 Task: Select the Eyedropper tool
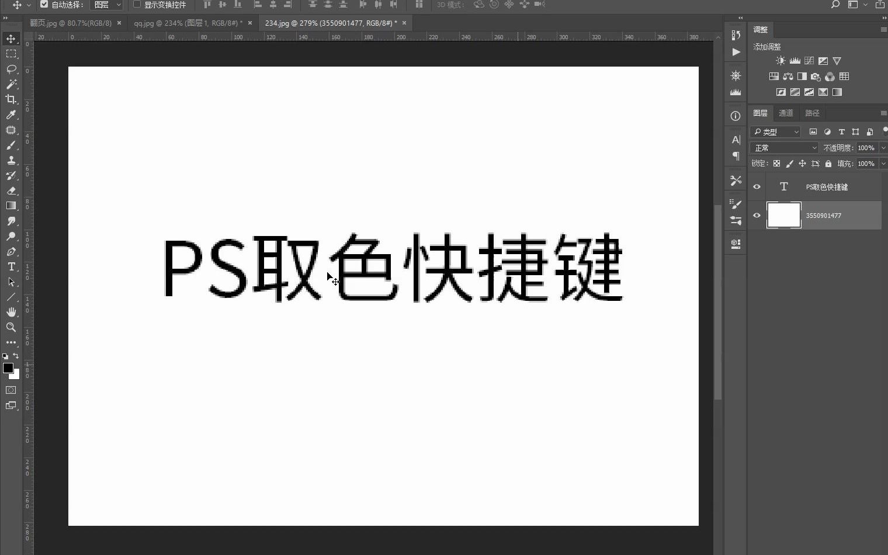11,115
